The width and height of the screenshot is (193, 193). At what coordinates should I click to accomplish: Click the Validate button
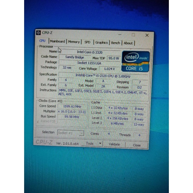click(x=114, y=144)
